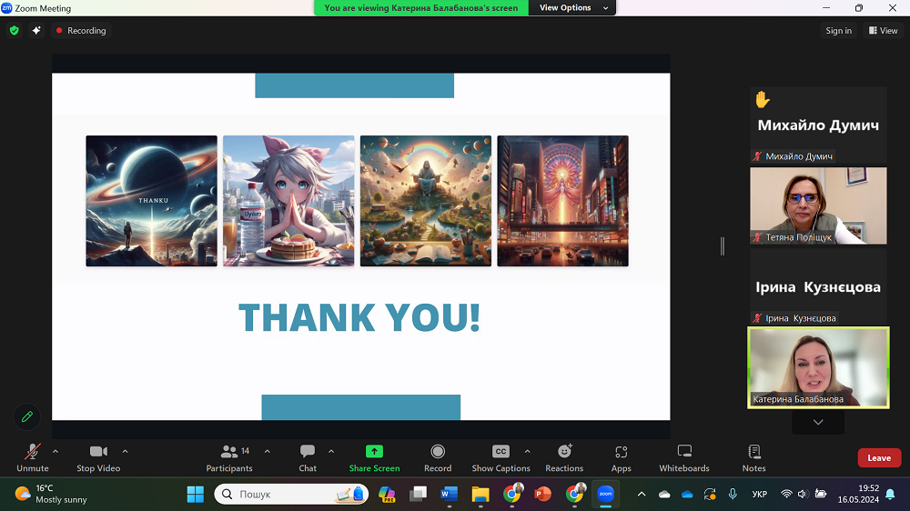The width and height of the screenshot is (910, 511).
Task: Open the Chat panel
Action: (308, 456)
